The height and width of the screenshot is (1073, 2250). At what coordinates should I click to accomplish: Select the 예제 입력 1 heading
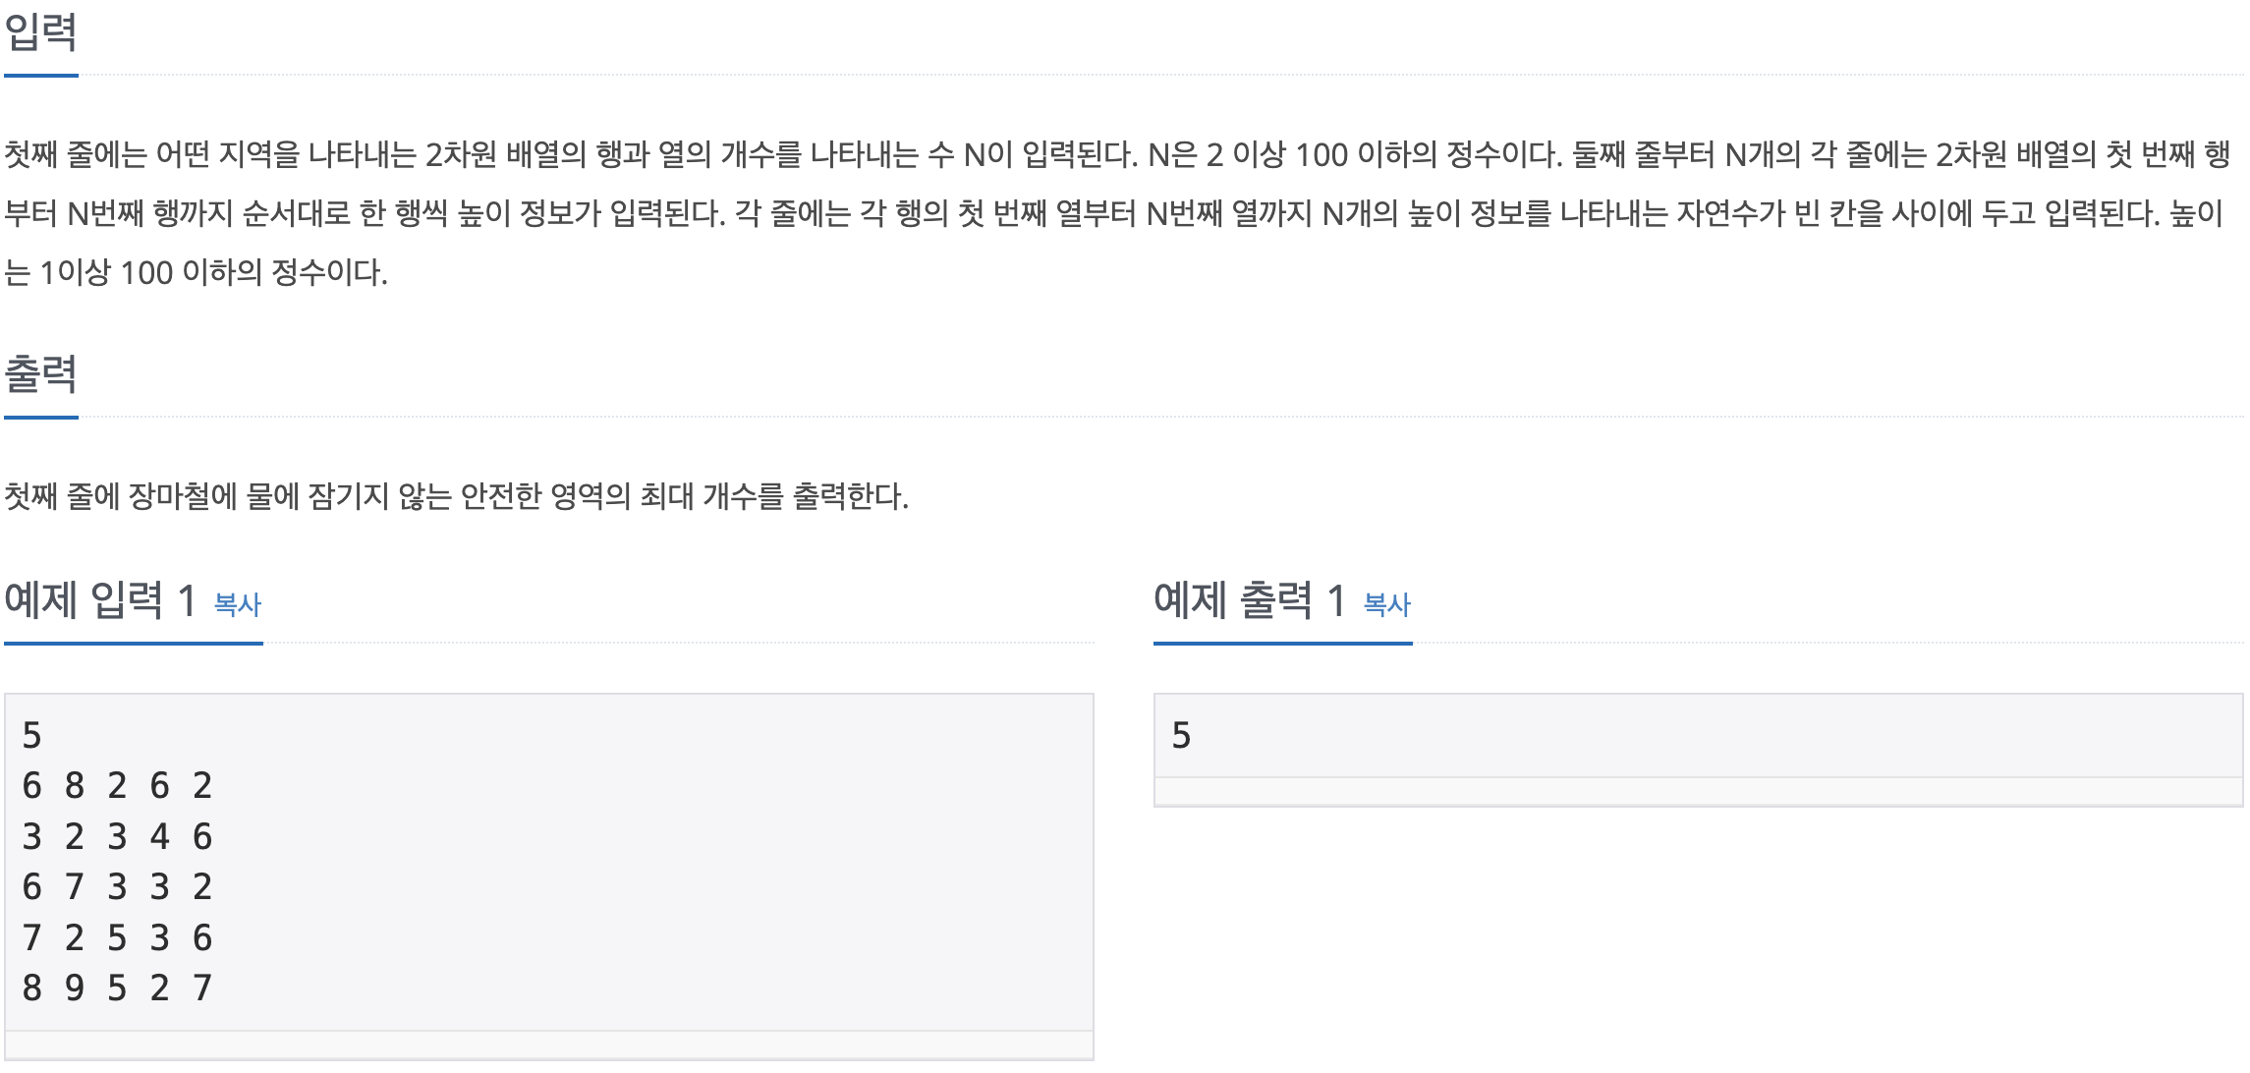click(x=100, y=599)
